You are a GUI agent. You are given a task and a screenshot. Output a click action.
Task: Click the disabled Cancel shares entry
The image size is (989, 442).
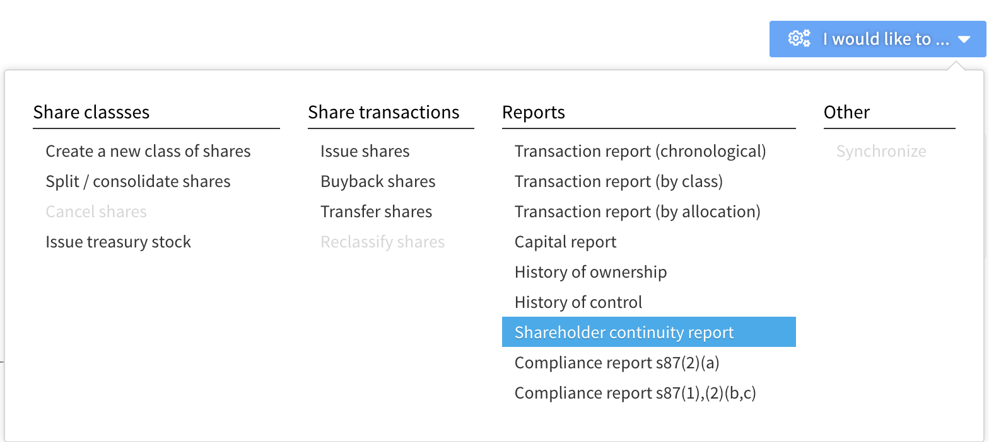96,212
